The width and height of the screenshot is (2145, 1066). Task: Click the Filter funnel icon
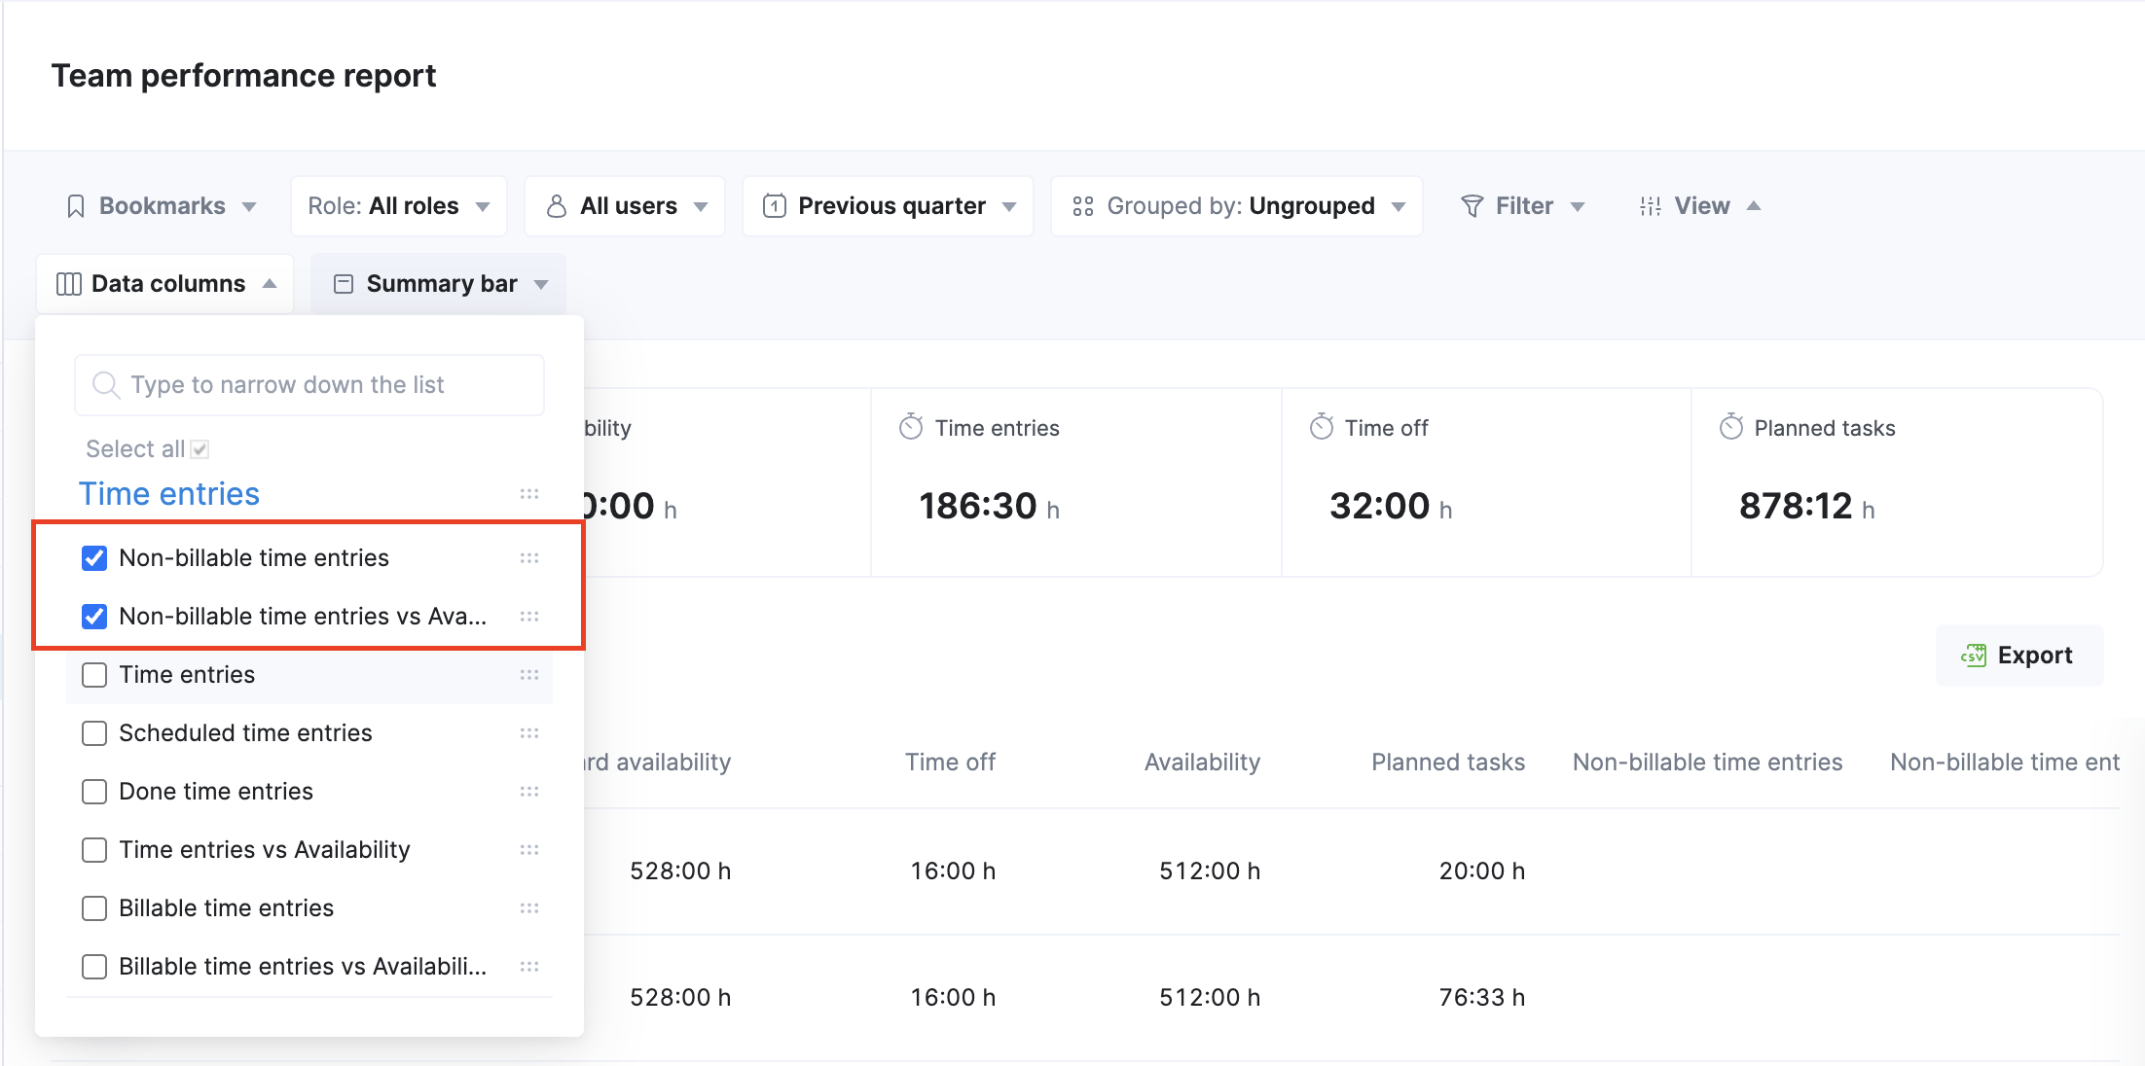(1472, 206)
